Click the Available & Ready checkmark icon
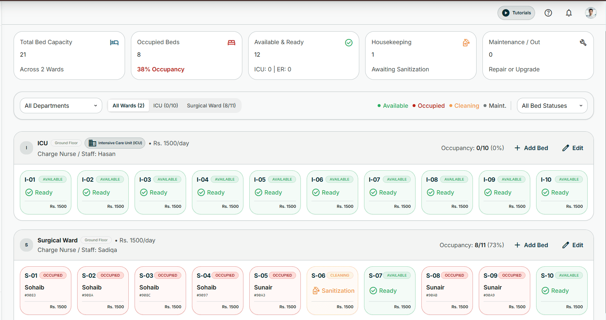 point(349,43)
